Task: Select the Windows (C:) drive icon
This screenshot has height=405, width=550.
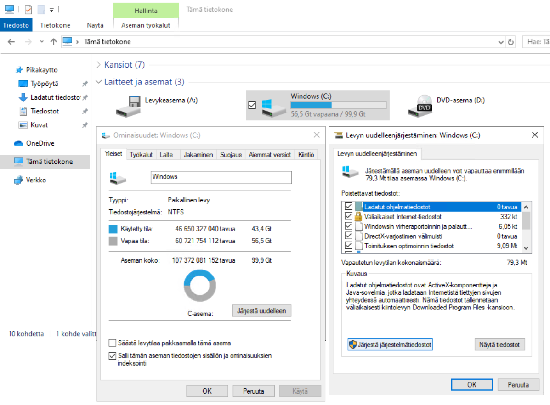Action: click(274, 107)
